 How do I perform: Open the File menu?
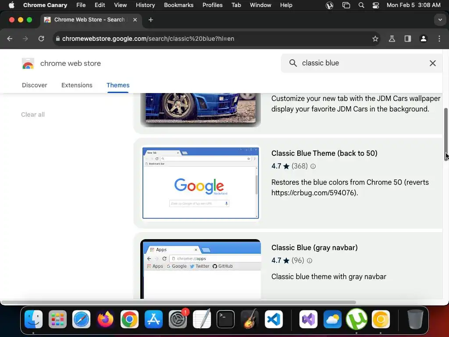pyautogui.click(x=81, y=5)
